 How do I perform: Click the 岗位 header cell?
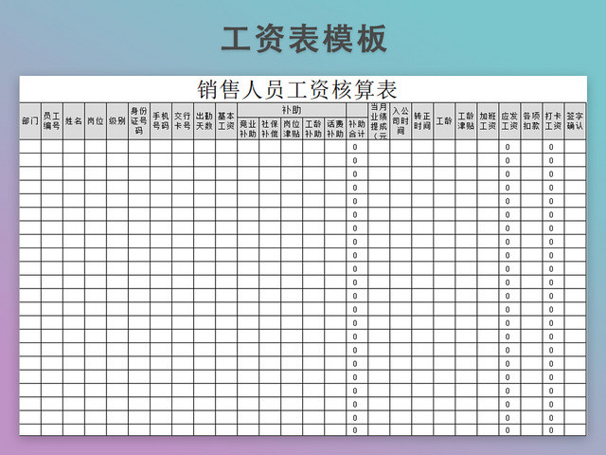coord(96,121)
